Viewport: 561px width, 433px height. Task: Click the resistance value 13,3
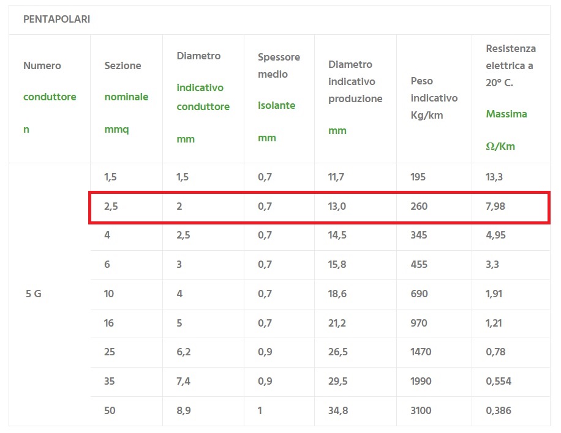click(494, 177)
